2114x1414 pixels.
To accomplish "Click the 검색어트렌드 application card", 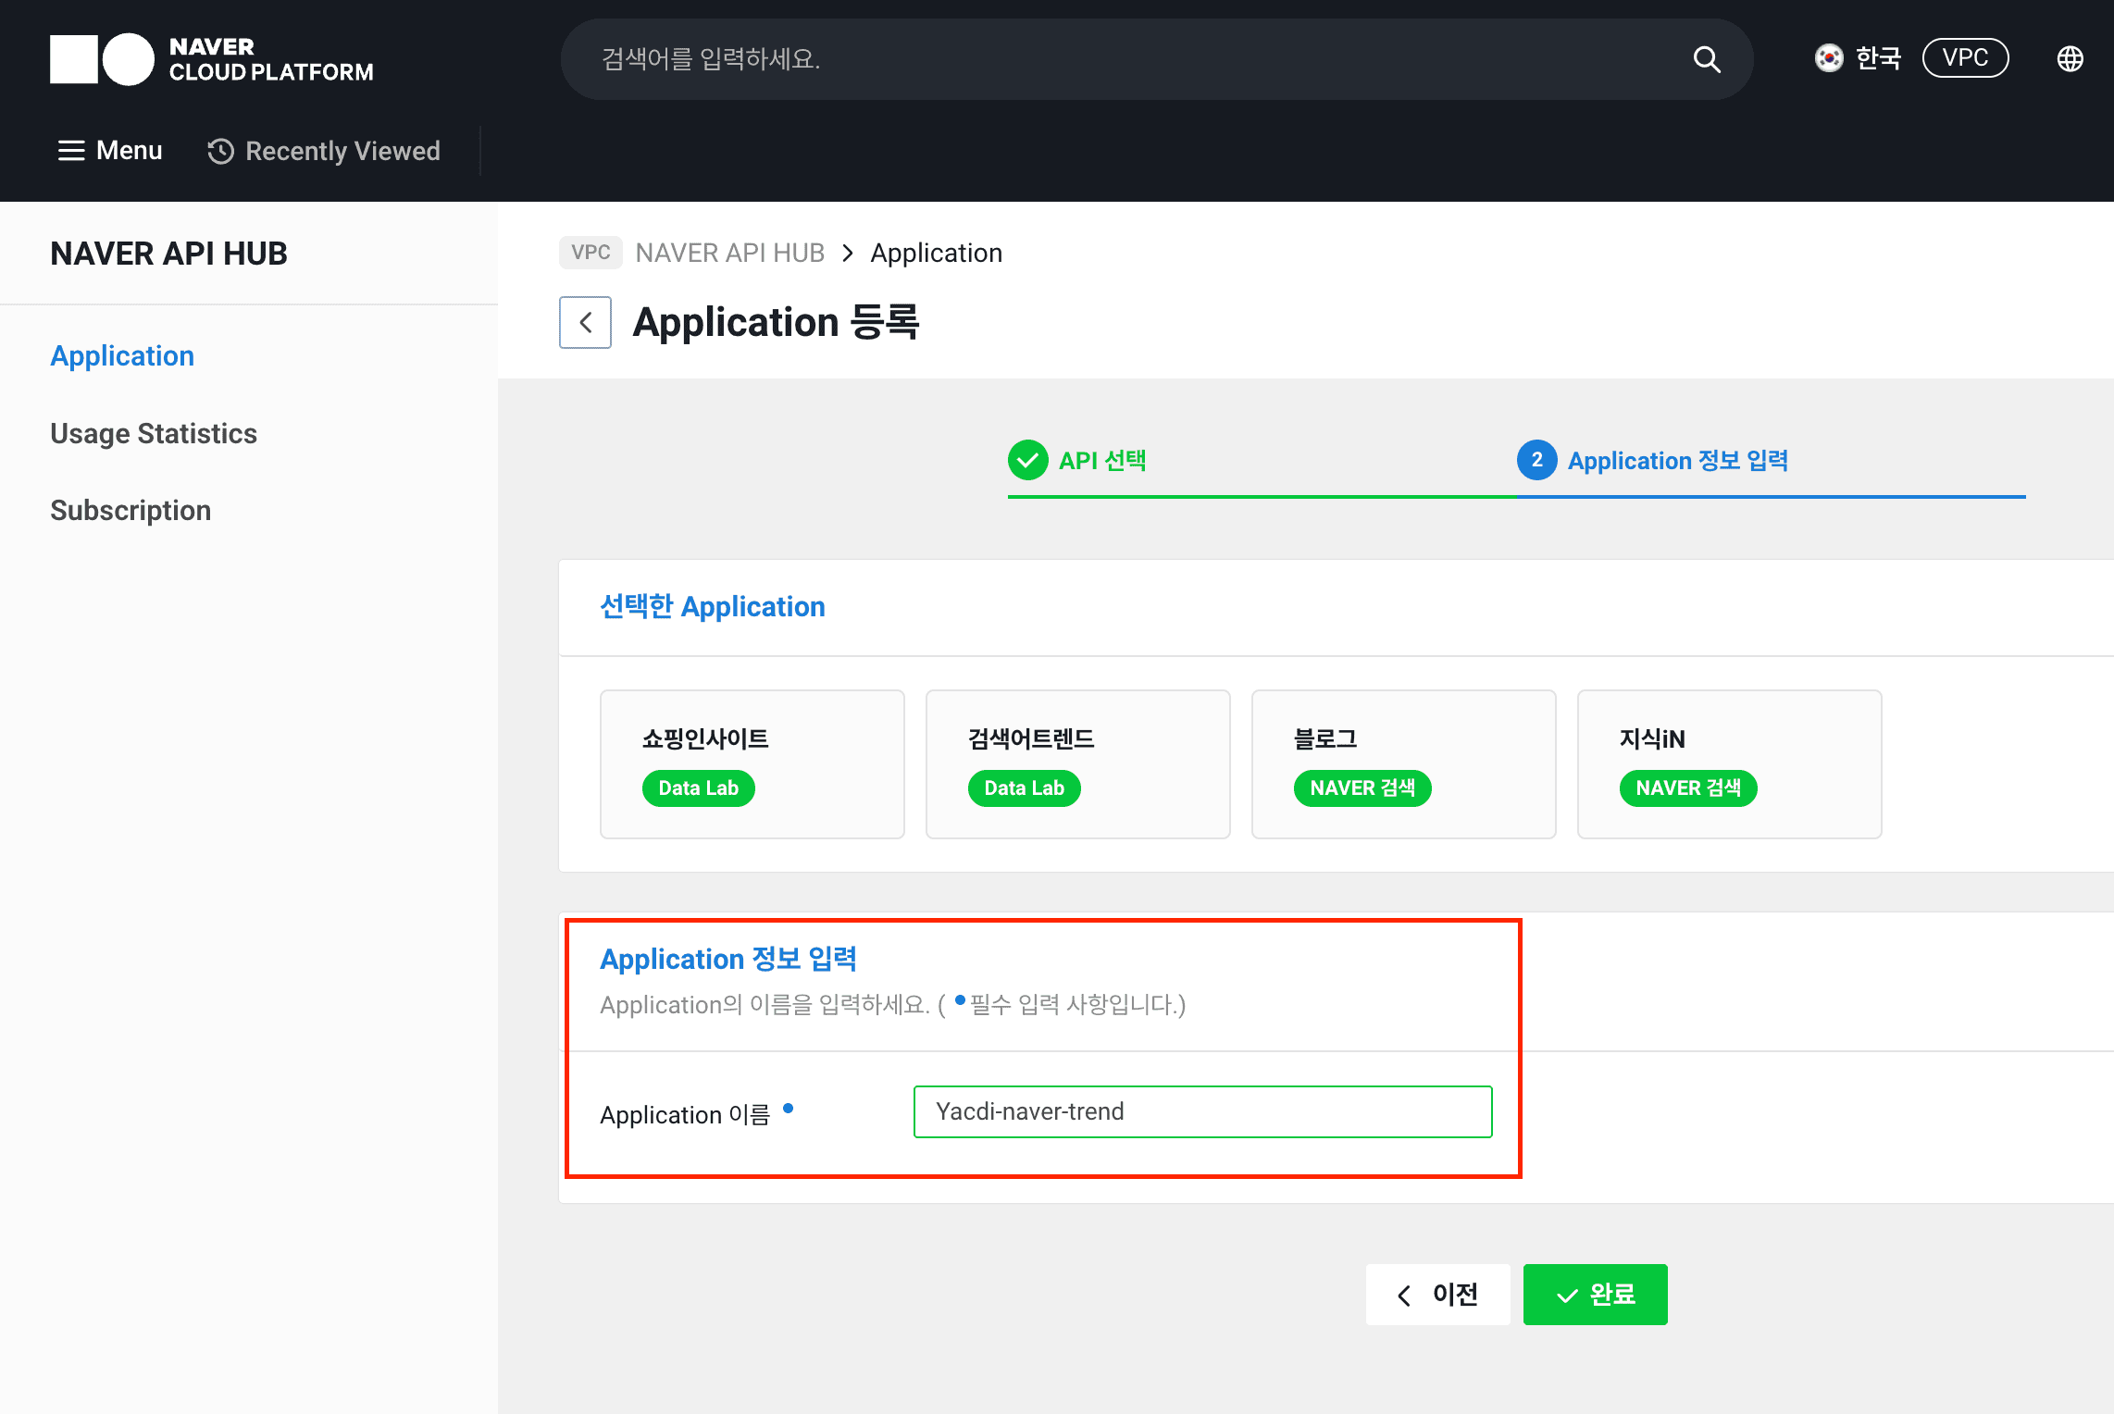I will (x=1077, y=764).
